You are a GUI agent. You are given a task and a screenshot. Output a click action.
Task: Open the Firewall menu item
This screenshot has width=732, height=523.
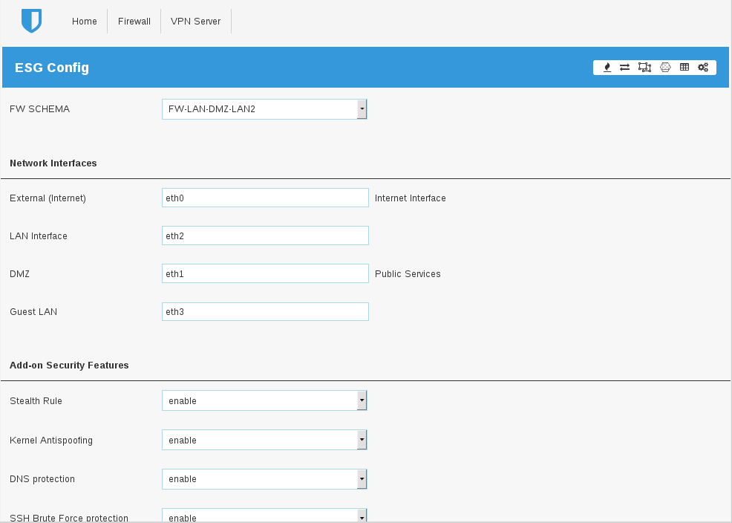[x=134, y=22]
